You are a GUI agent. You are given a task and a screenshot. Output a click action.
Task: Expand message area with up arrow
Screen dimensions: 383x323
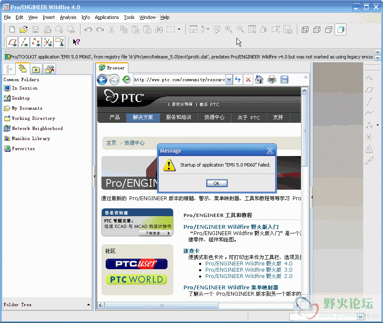click(x=378, y=52)
